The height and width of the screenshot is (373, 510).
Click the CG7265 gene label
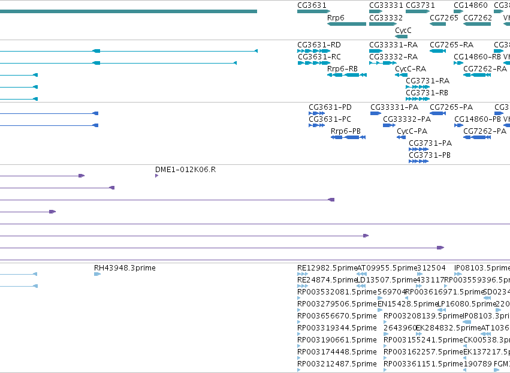[x=444, y=18]
